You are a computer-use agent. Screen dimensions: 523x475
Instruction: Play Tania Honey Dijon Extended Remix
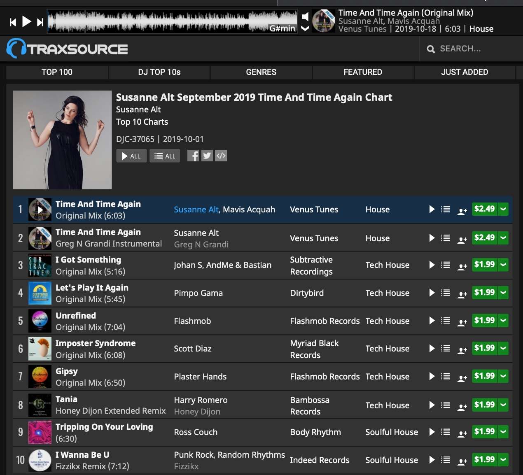(432, 405)
